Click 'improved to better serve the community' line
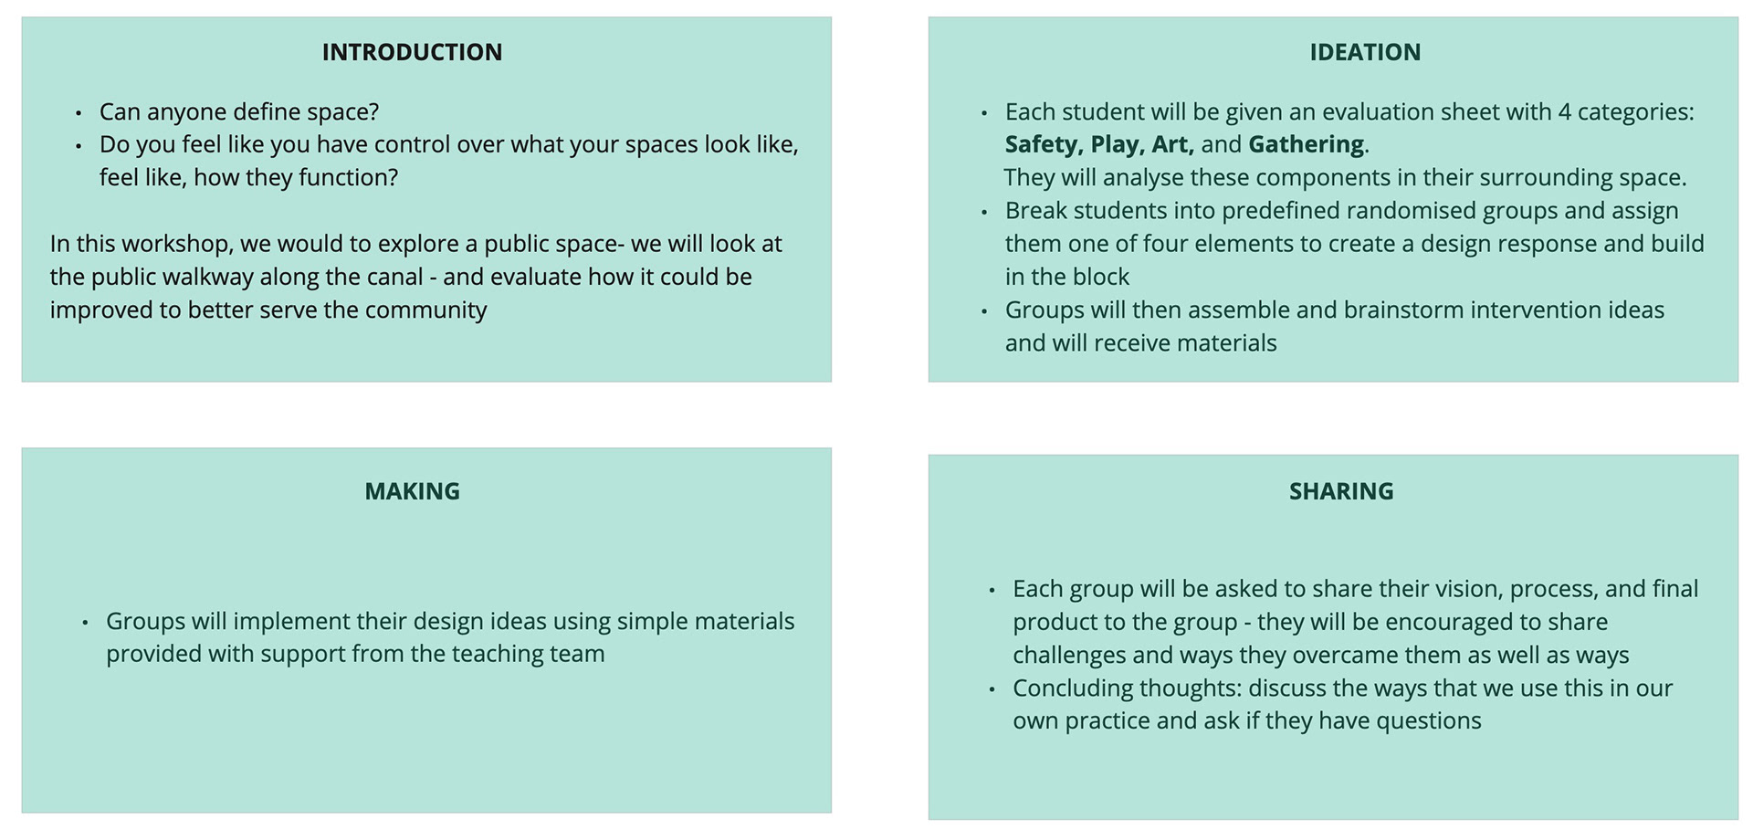Viewport: 1753px width, 830px height. point(268,310)
